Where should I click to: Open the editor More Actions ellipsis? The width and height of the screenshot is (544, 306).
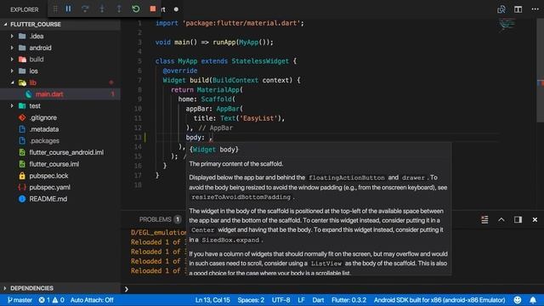click(x=535, y=9)
